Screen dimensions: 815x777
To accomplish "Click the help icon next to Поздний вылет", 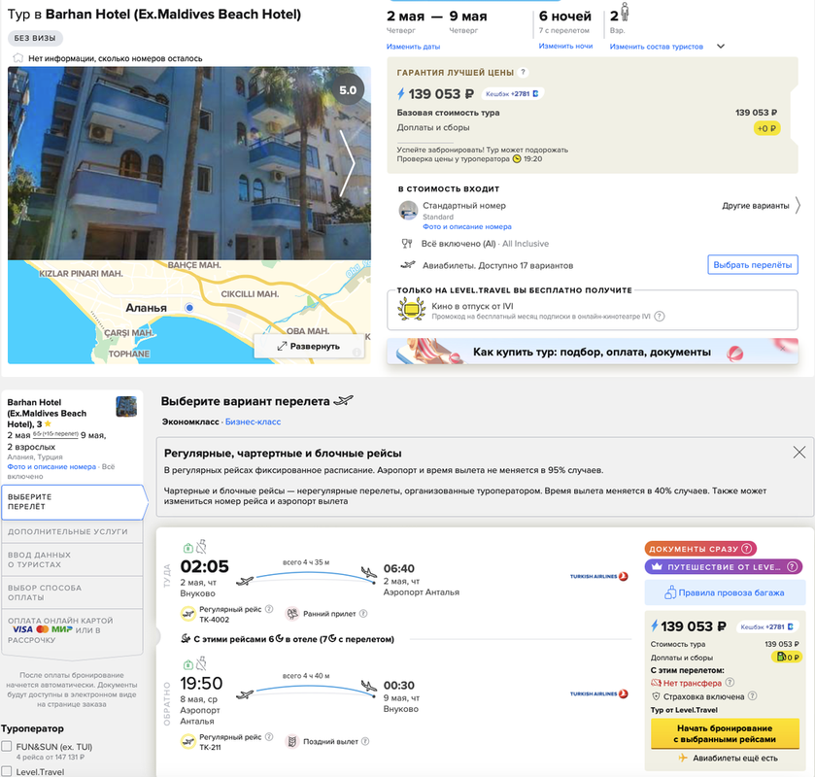I will click(x=365, y=741).
